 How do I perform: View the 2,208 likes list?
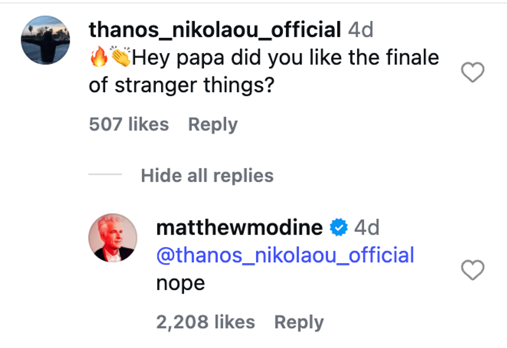pos(205,322)
